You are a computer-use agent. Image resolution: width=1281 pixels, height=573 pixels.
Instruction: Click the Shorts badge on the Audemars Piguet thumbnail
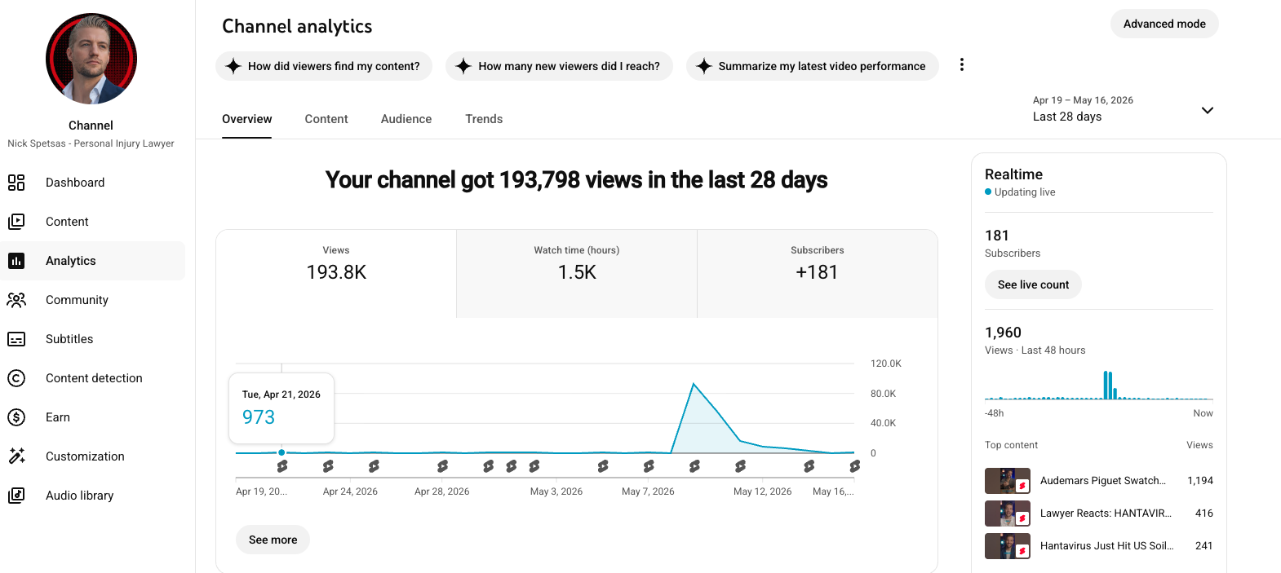(x=1022, y=486)
